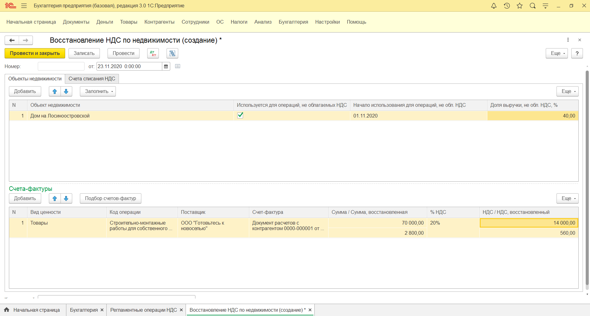This screenshot has width=590, height=316.
Task: Select the 14 000,00 VAT amount cell
Action: coord(529,223)
